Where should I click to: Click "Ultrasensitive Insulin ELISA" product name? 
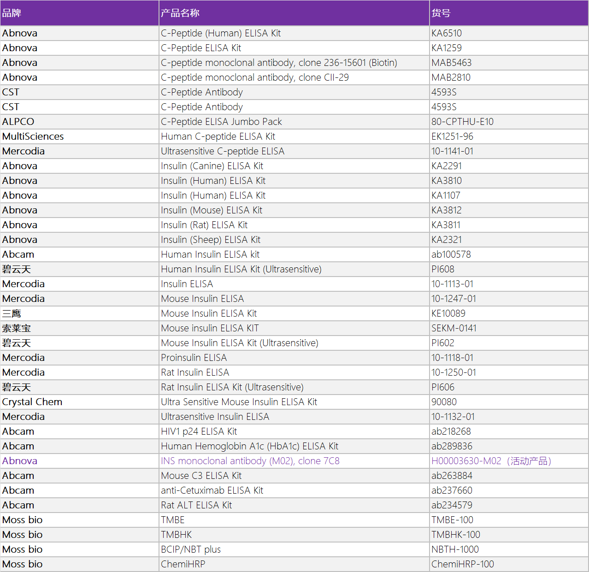pos(215,417)
